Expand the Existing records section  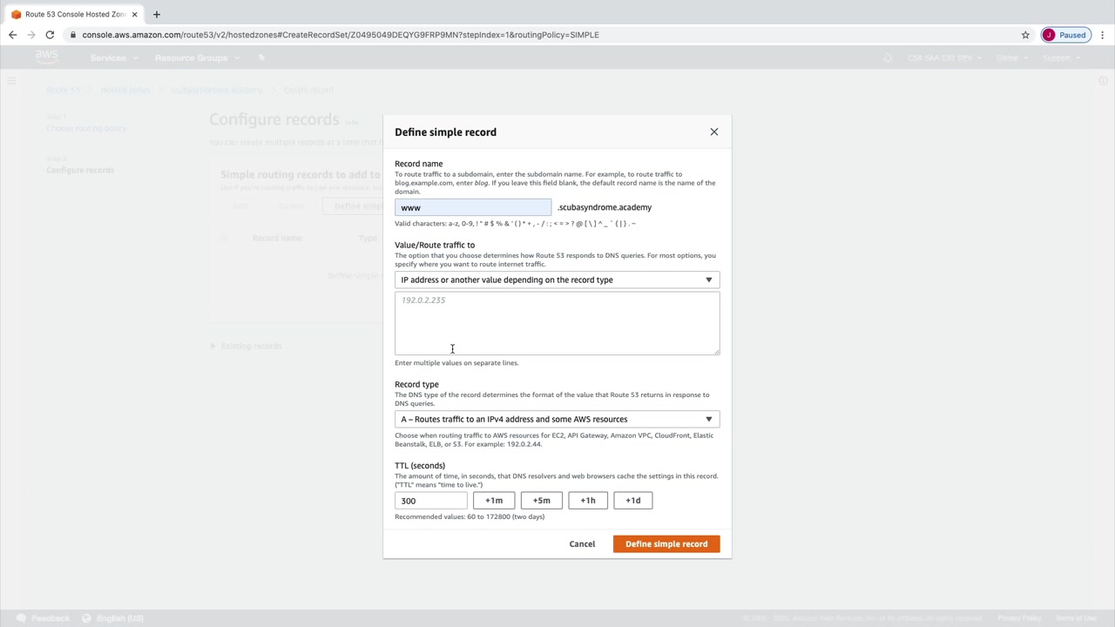[x=247, y=346]
